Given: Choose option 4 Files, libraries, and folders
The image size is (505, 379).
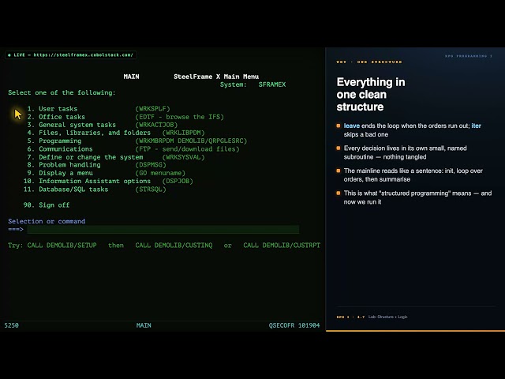Looking at the screenshot, I should click(89, 133).
